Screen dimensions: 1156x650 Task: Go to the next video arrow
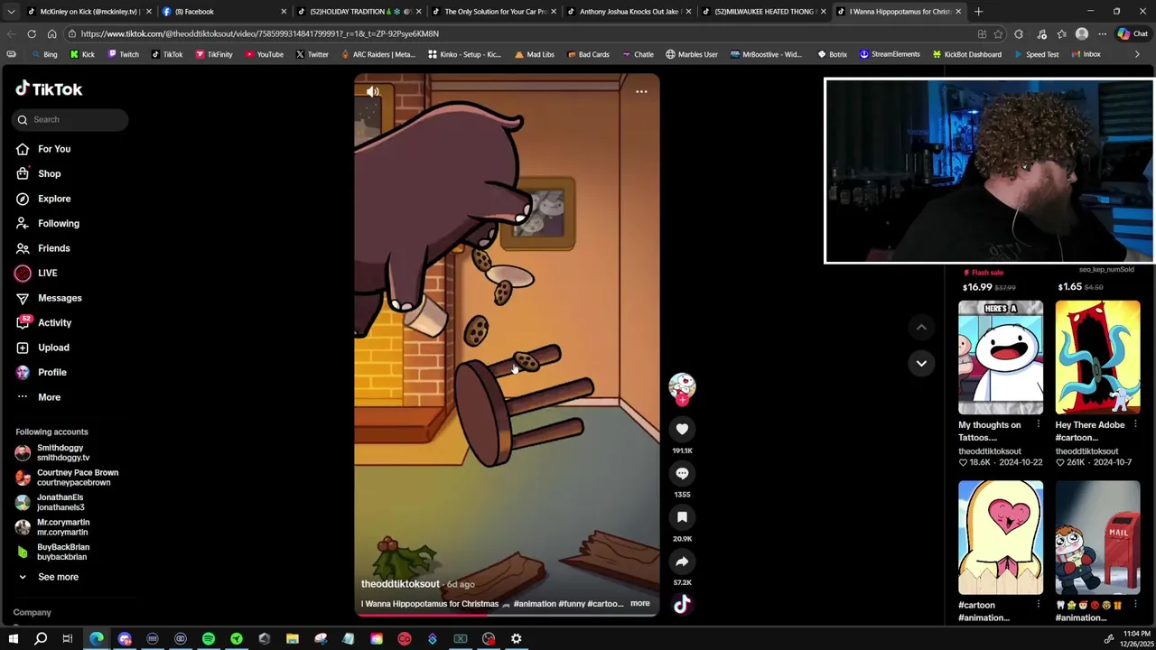point(921,363)
